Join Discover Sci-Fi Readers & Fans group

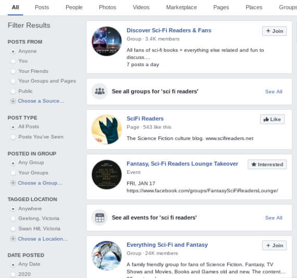(x=274, y=31)
